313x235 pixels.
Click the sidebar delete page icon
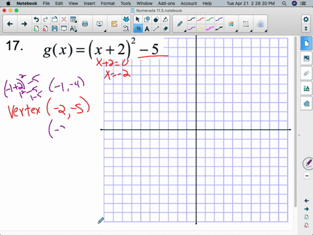click(x=306, y=225)
